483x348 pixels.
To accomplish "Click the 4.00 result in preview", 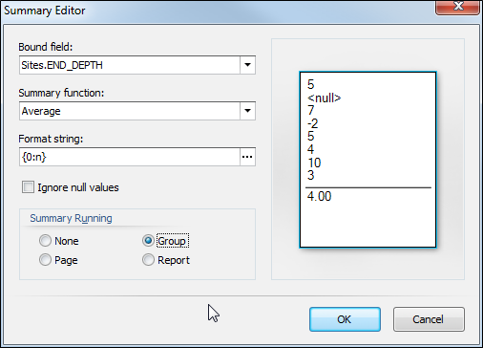I will [319, 196].
